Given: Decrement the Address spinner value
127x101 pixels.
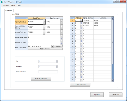Looking at the screenshot, I should tap(57, 67).
